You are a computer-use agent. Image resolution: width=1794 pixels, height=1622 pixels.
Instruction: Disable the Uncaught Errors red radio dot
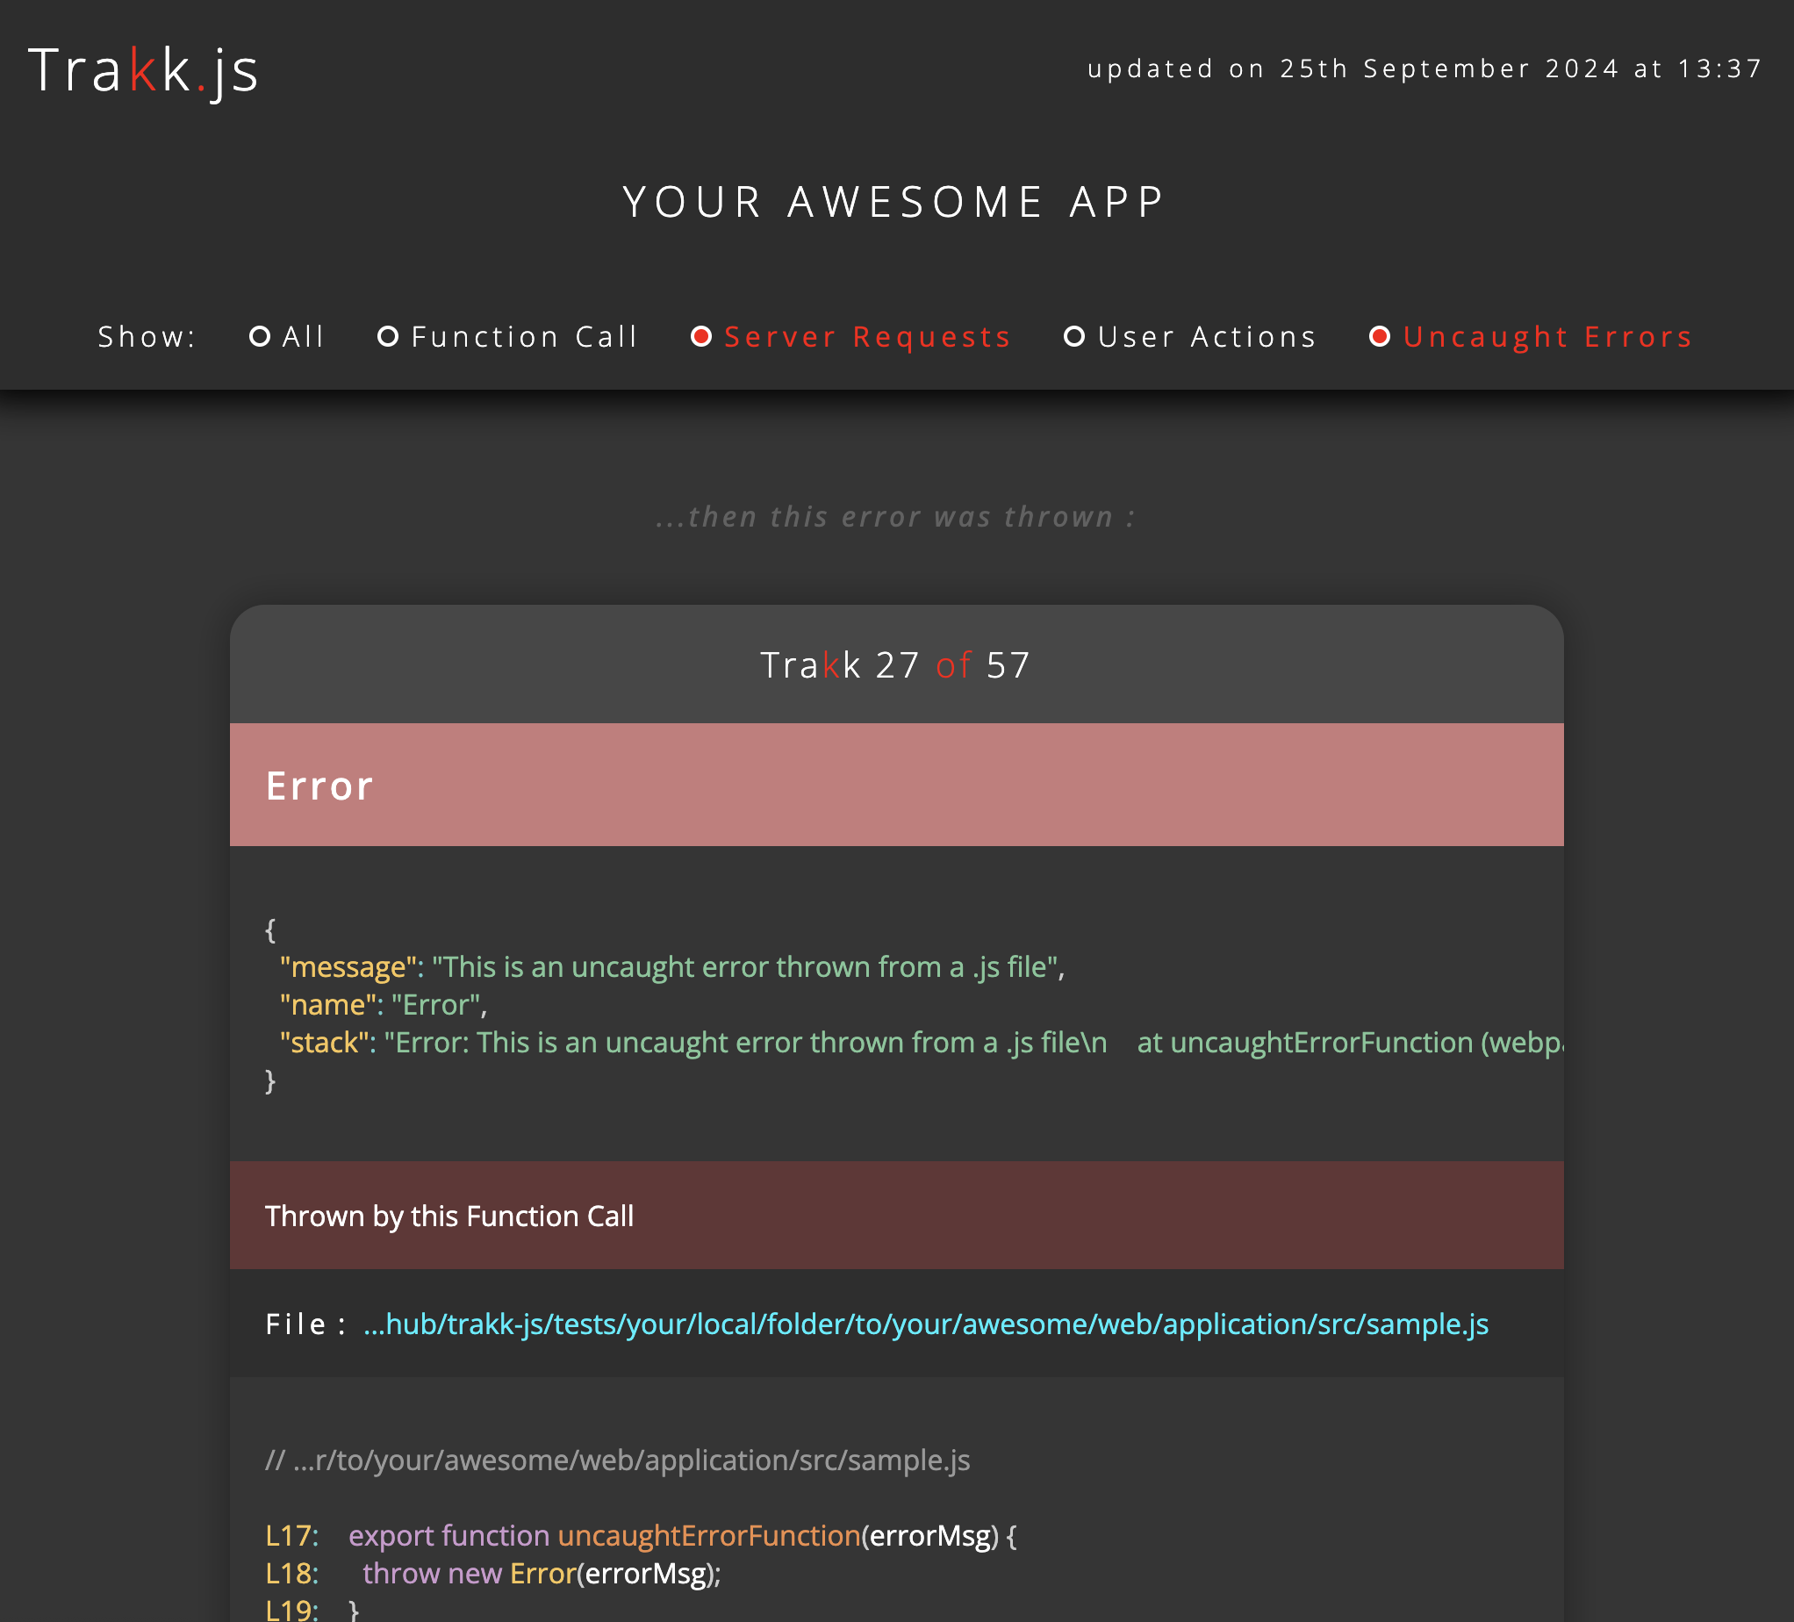[x=1380, y=337]
